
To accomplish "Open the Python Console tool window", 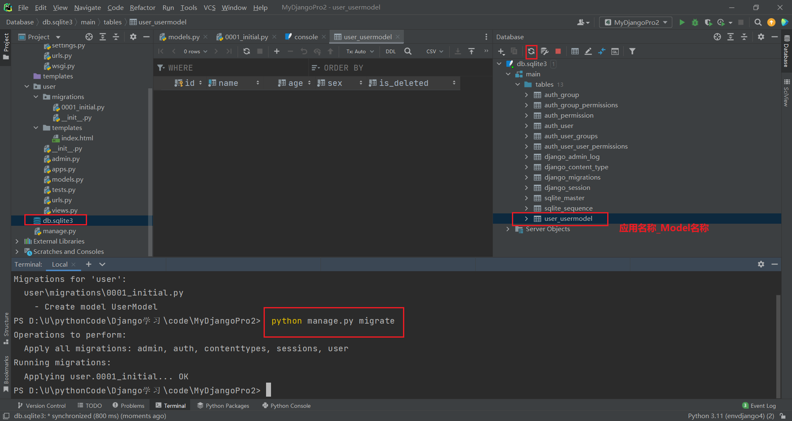I will pyautogui.click(x=287, y=406).
